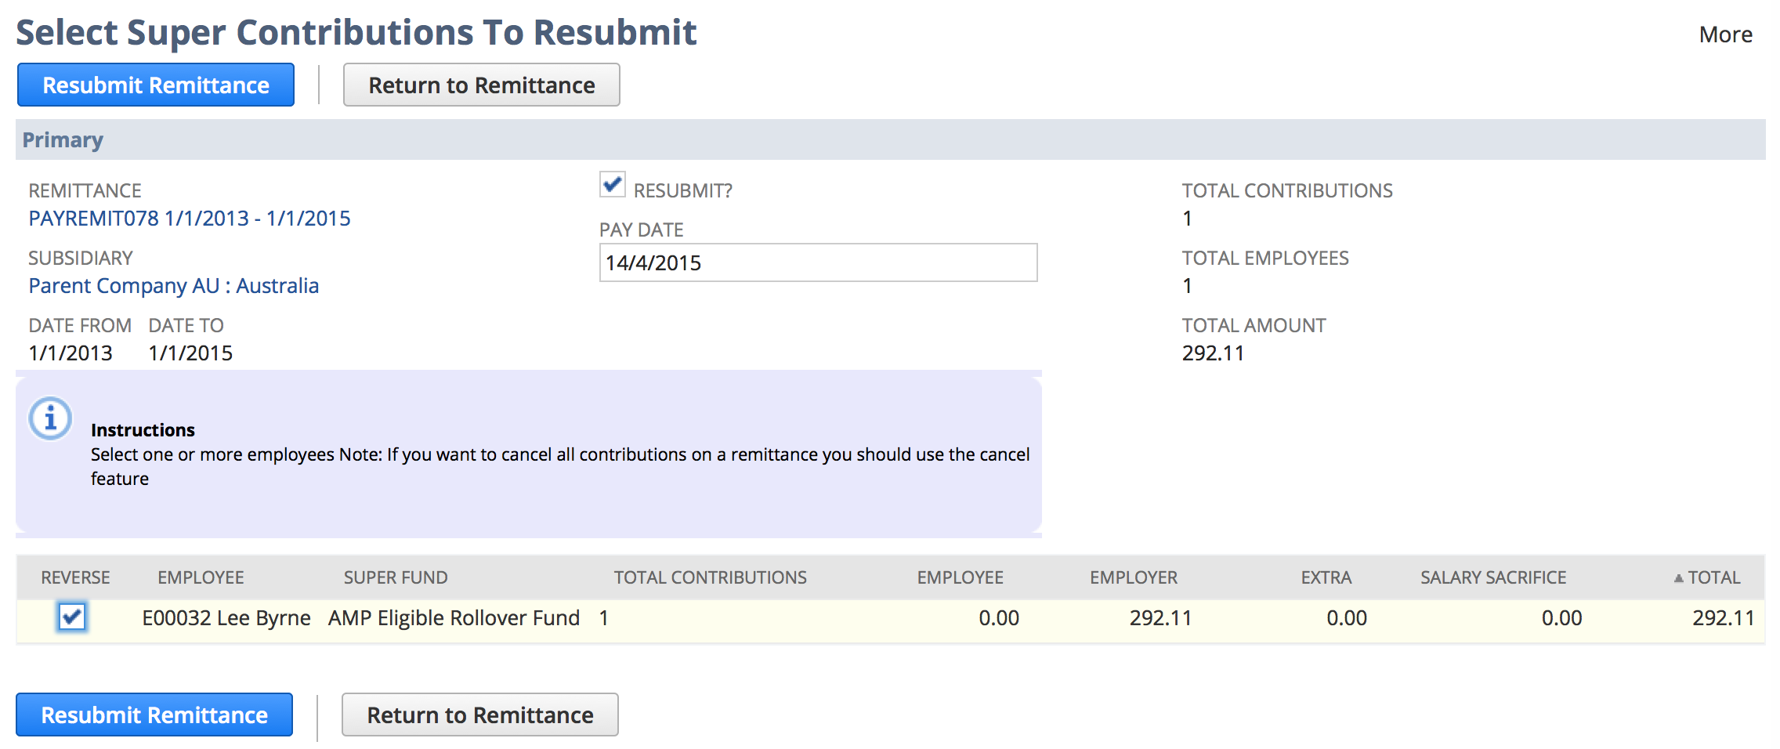Sort by EXTRA column header
Image resolution: width=1780 pixels, height=749 pixels.
(x=1326, y=577)
